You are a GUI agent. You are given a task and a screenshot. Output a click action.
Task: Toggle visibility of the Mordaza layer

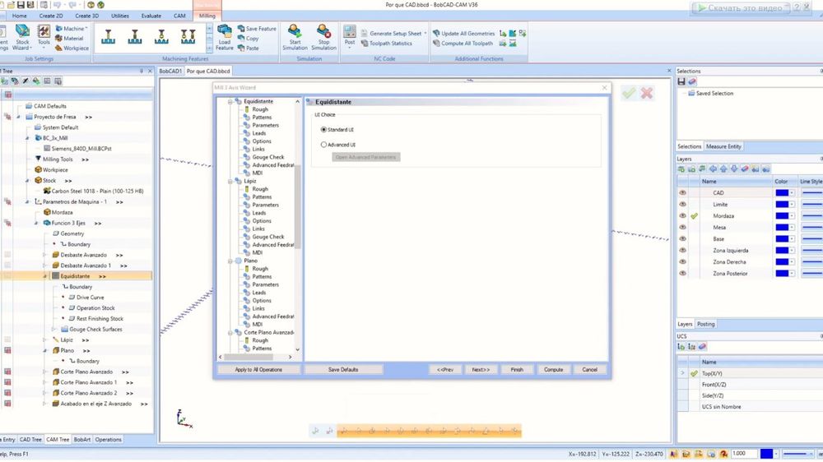(x=682, y=216)
